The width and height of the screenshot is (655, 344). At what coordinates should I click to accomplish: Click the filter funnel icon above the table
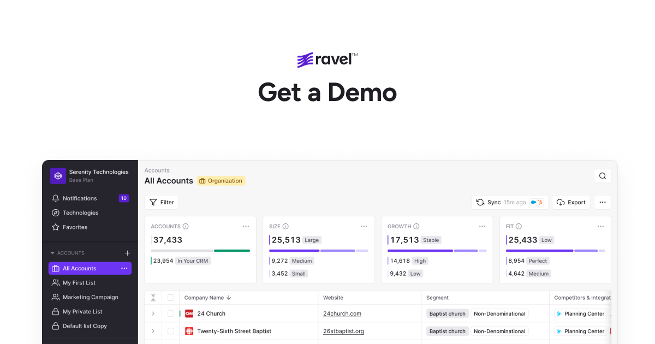click(153, 202)
